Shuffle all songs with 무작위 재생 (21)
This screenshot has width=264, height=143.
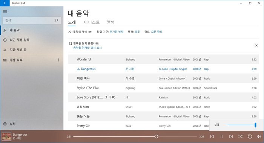(80, 32)
